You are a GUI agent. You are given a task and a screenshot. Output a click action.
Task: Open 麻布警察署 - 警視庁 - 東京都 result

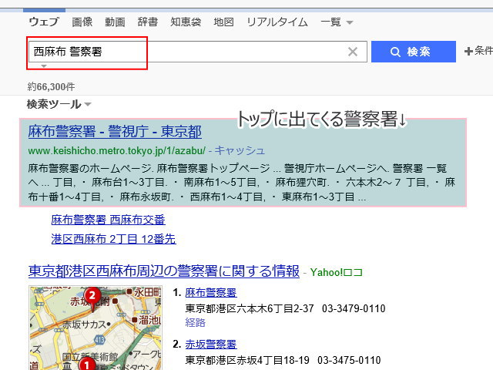tap(114, 131)
